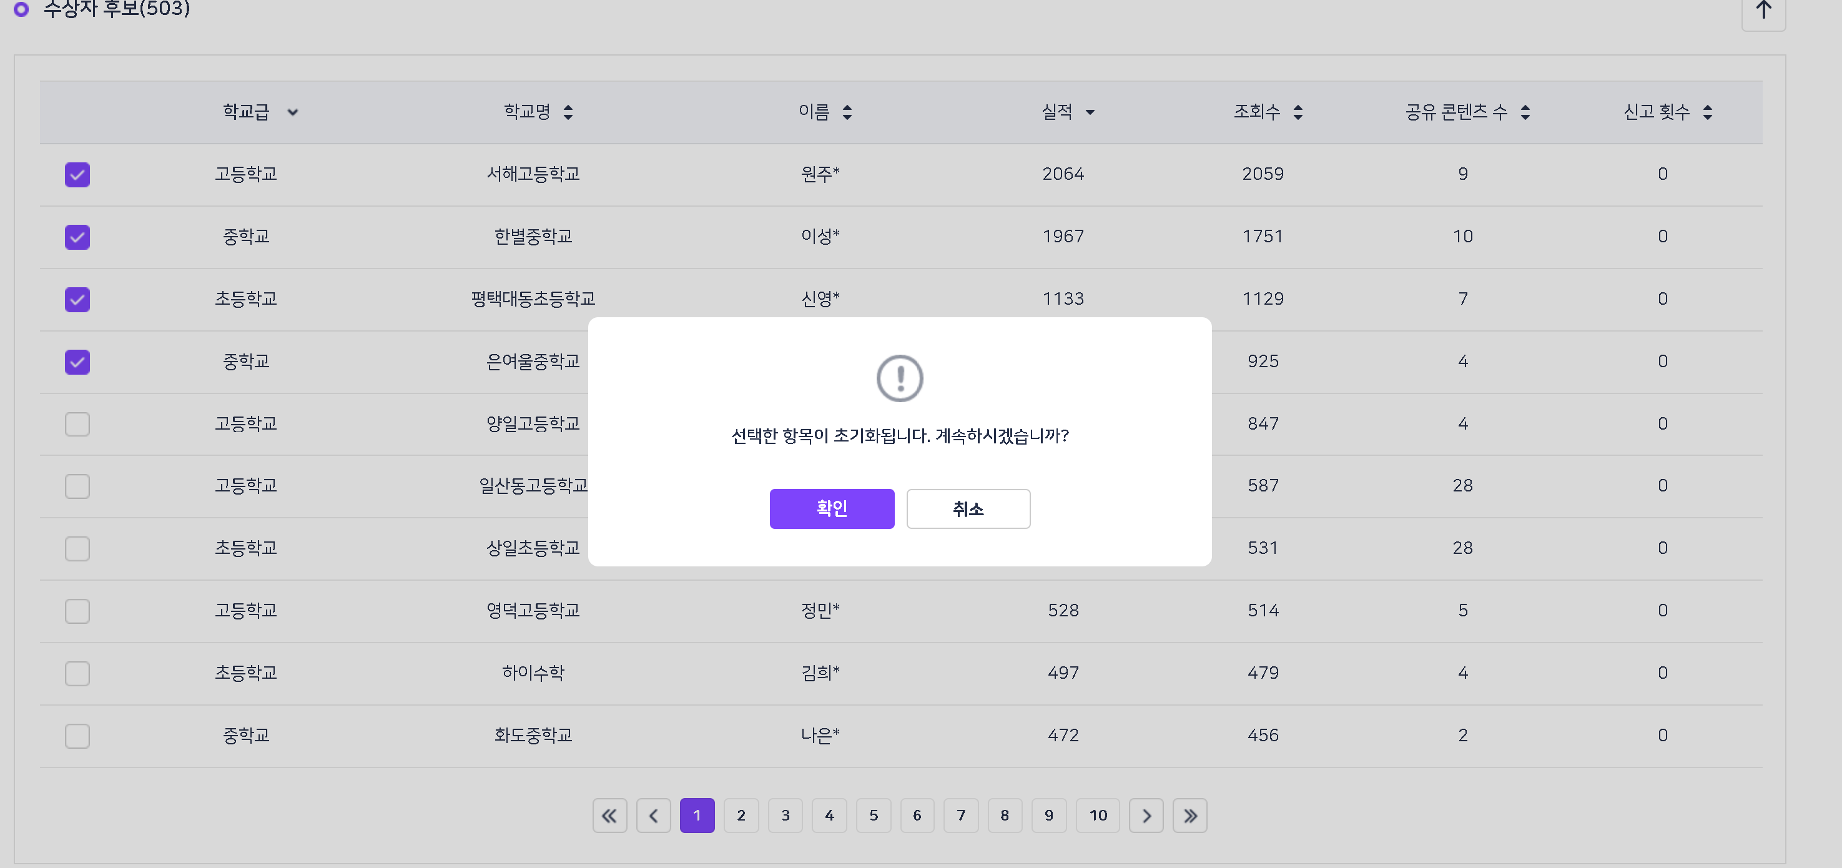Image resolution: width=1842 pixels, height=868 pixels.
Task: Sort by 조회수 column sort icon
Action: coord(1298,112)
